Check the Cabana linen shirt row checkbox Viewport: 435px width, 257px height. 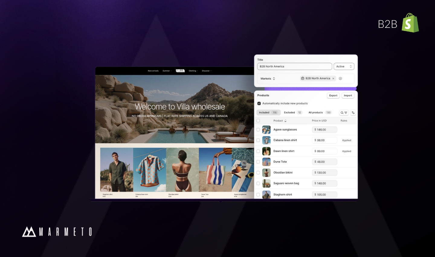[258, 140]
